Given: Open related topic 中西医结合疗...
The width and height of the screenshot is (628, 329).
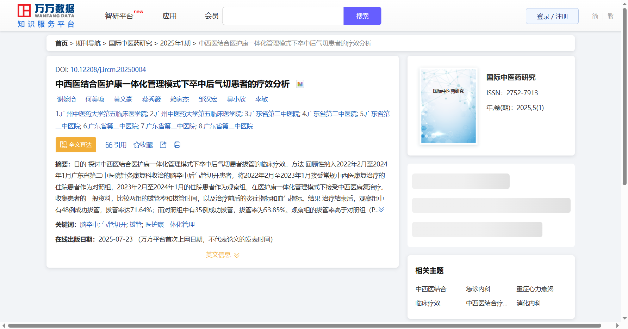Looking at the screenshot, I should [x=486, y=303].
